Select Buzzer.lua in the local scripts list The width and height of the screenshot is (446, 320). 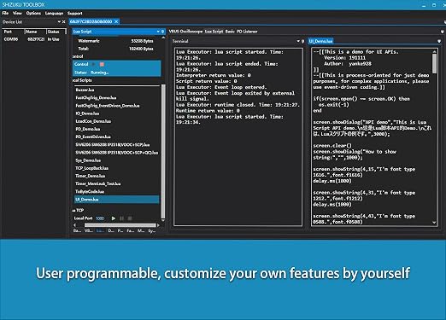(x=85, y=90)
